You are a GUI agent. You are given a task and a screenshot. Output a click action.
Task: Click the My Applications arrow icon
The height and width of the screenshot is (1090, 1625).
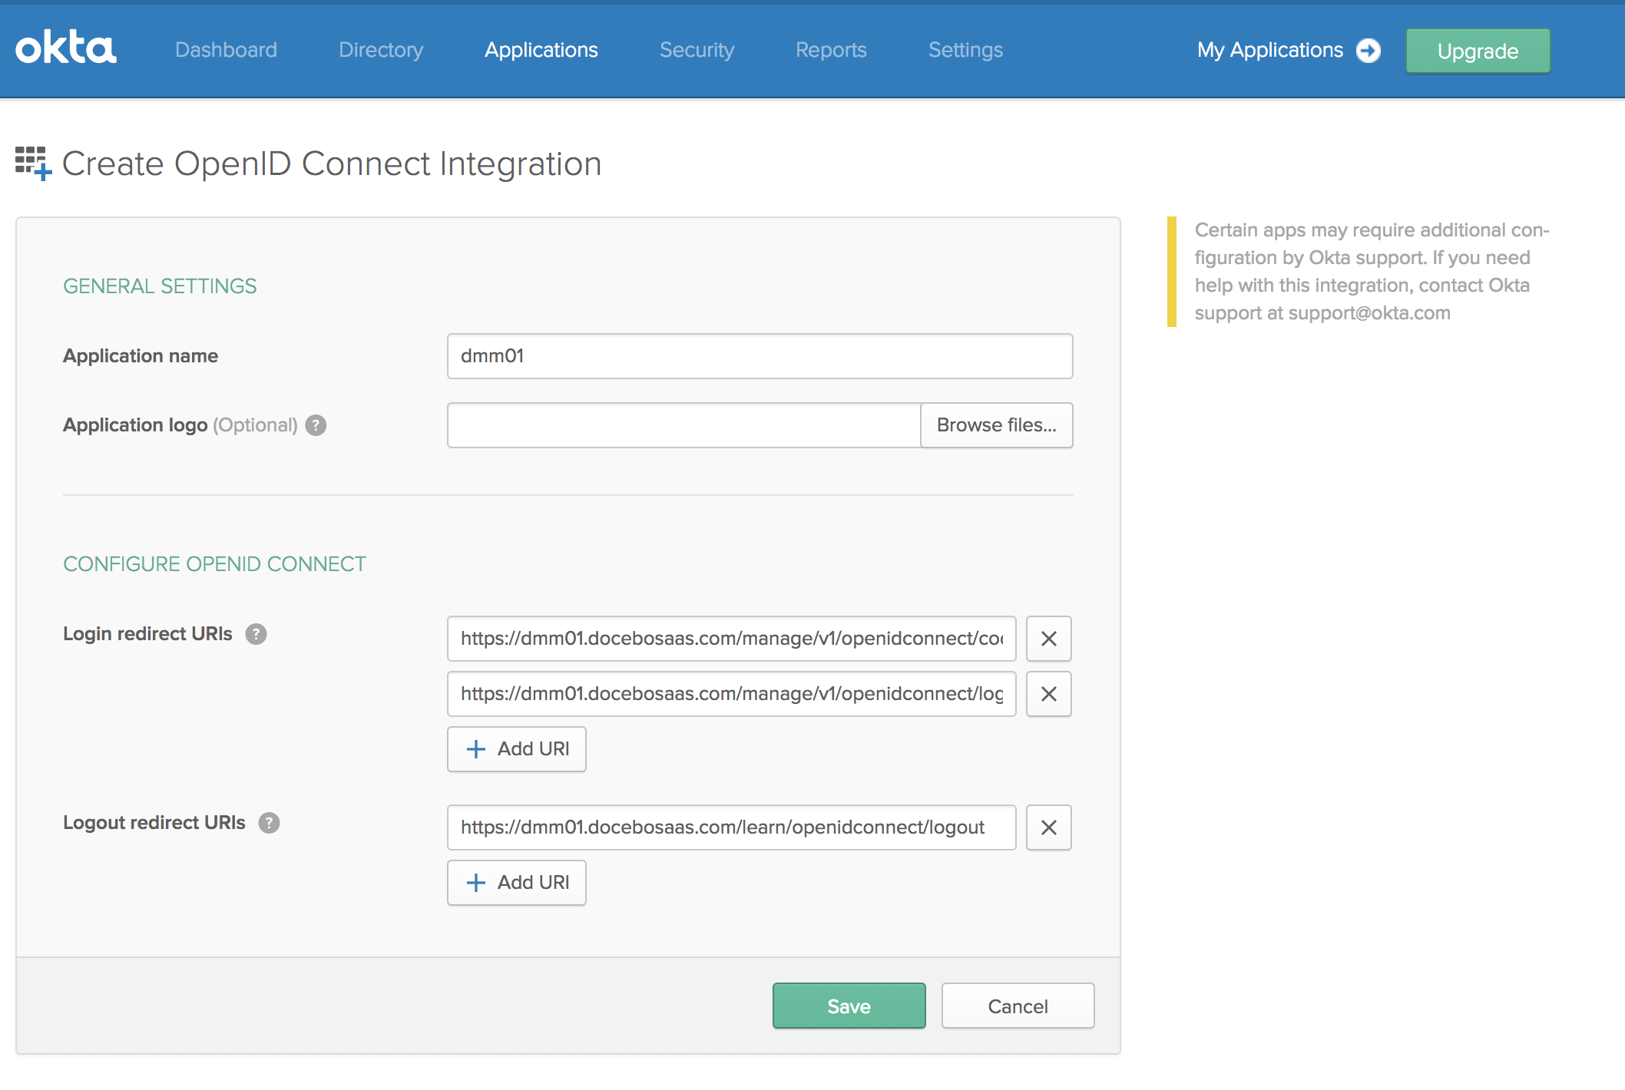coord(1369,51)
